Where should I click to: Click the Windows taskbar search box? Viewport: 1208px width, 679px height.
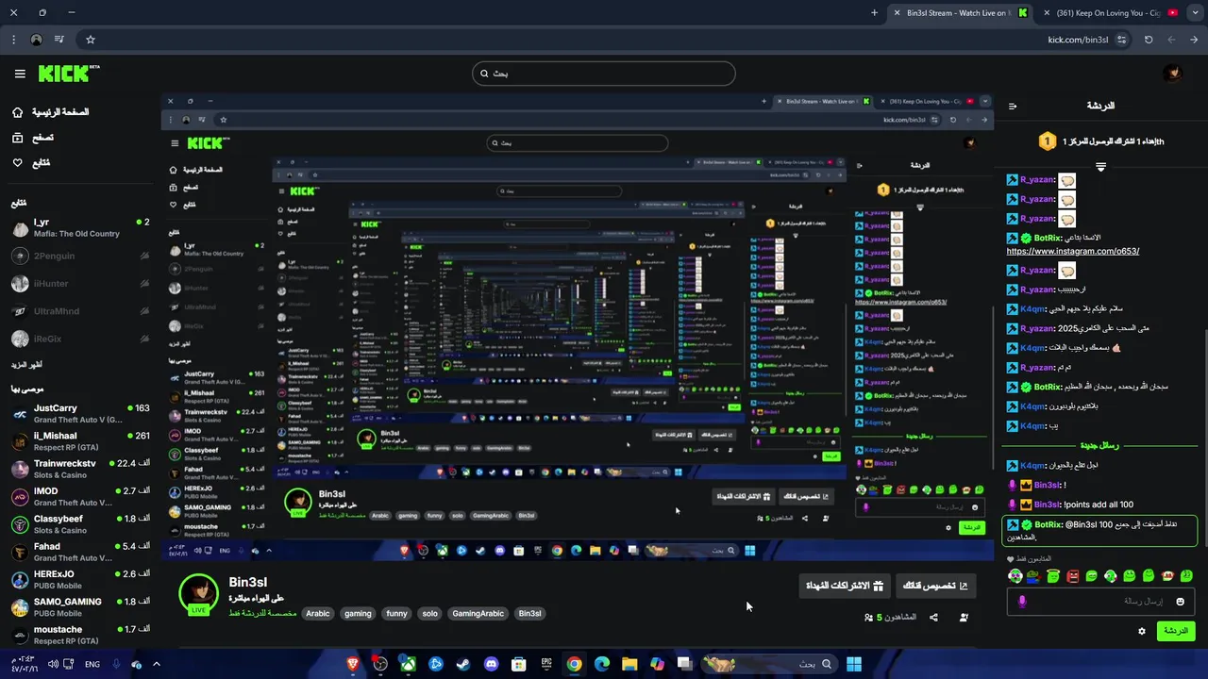768,664
